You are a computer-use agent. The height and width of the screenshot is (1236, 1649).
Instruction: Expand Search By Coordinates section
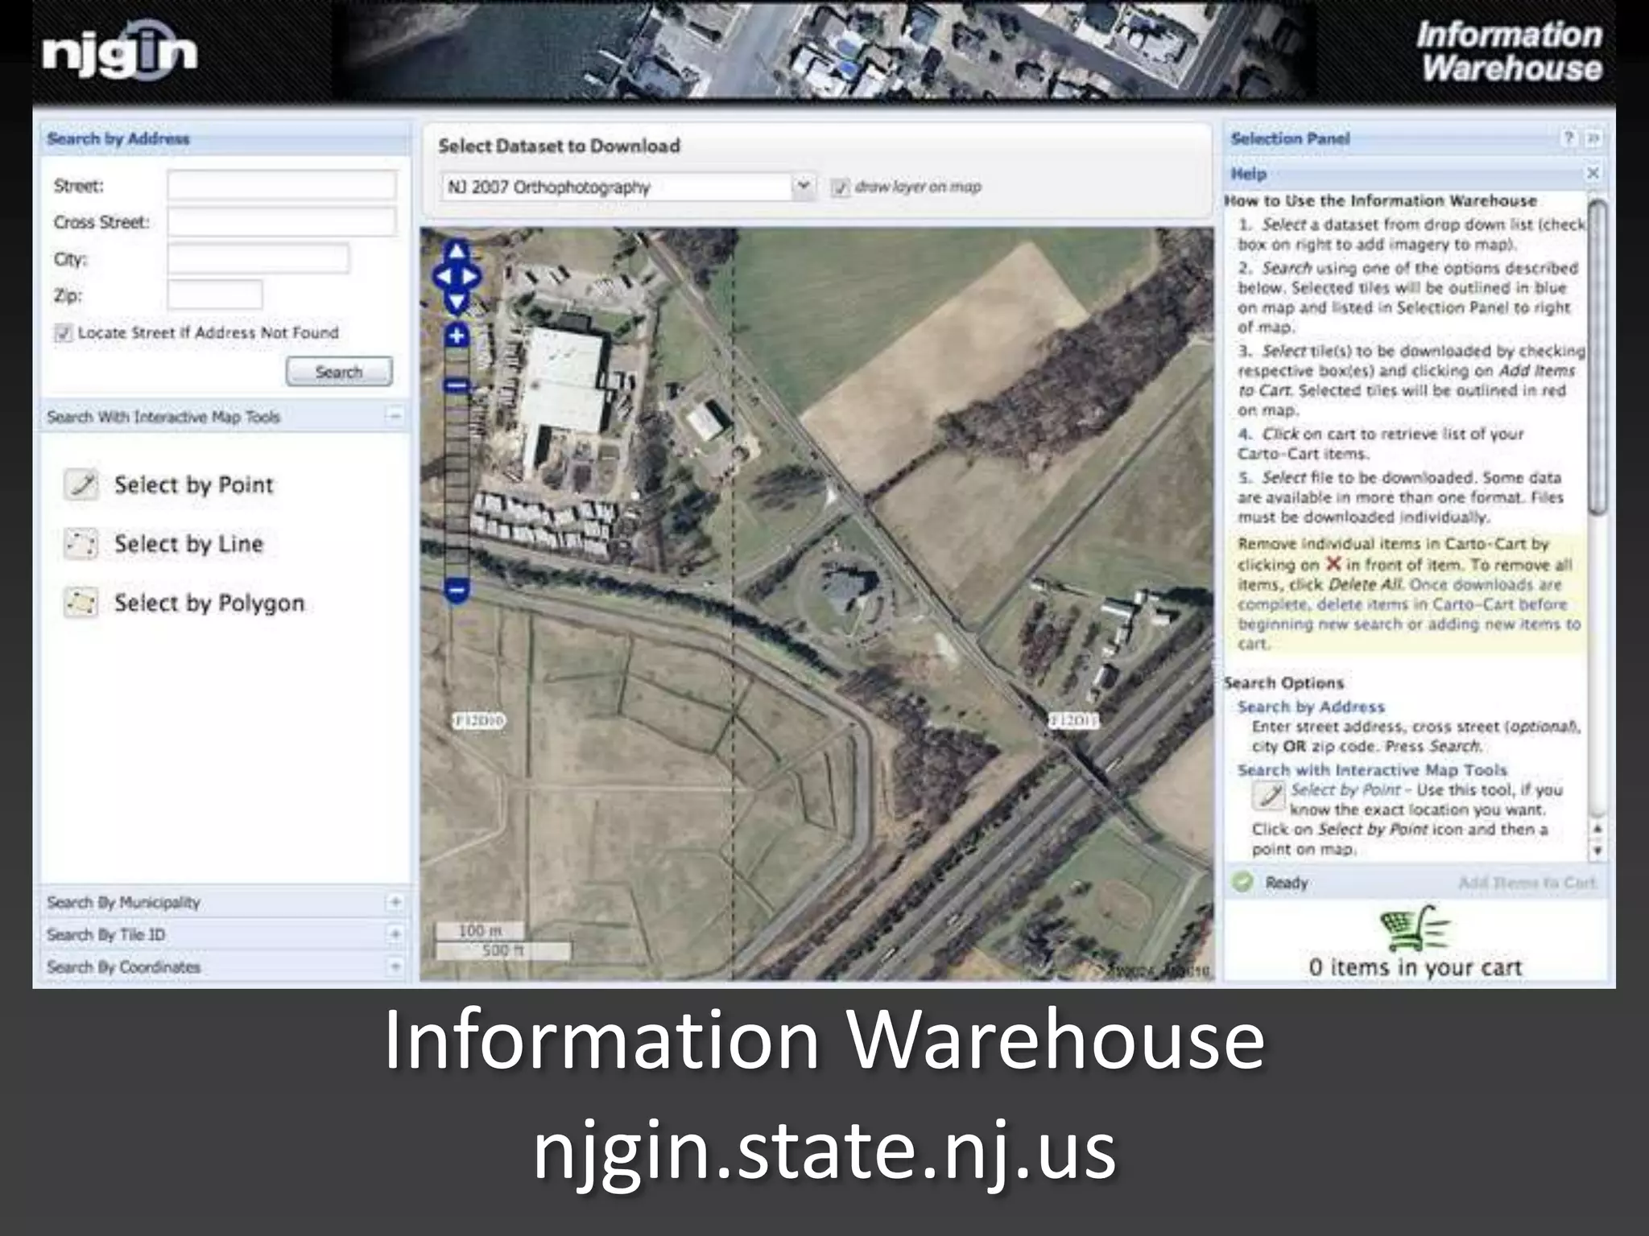tap(395, 966)
